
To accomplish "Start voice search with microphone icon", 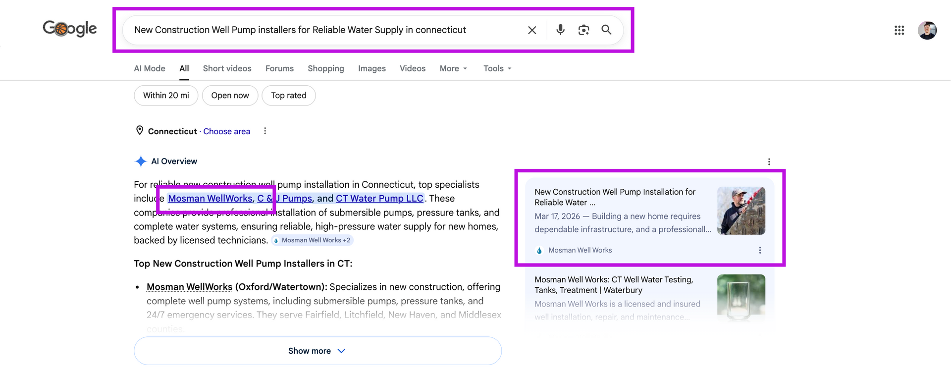I will pyautogui.click(x=560, y=30).
